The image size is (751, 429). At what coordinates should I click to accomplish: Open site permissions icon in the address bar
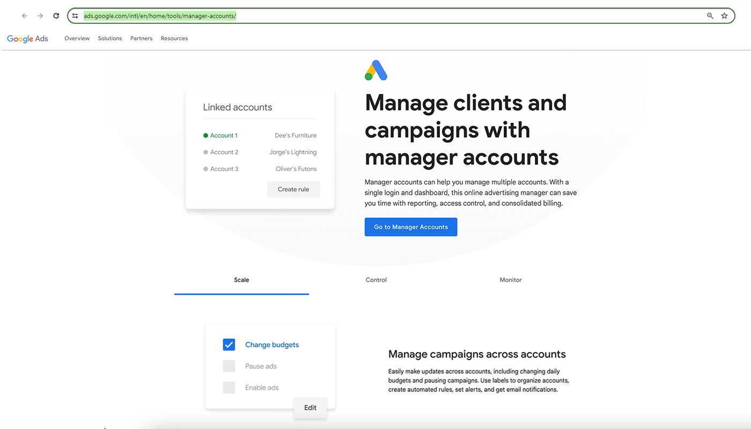coord(76,16)
